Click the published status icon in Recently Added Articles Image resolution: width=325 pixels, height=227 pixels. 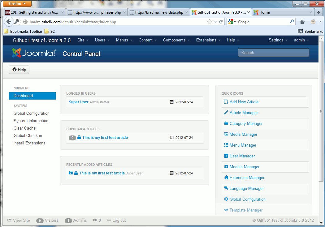(71, 173)
